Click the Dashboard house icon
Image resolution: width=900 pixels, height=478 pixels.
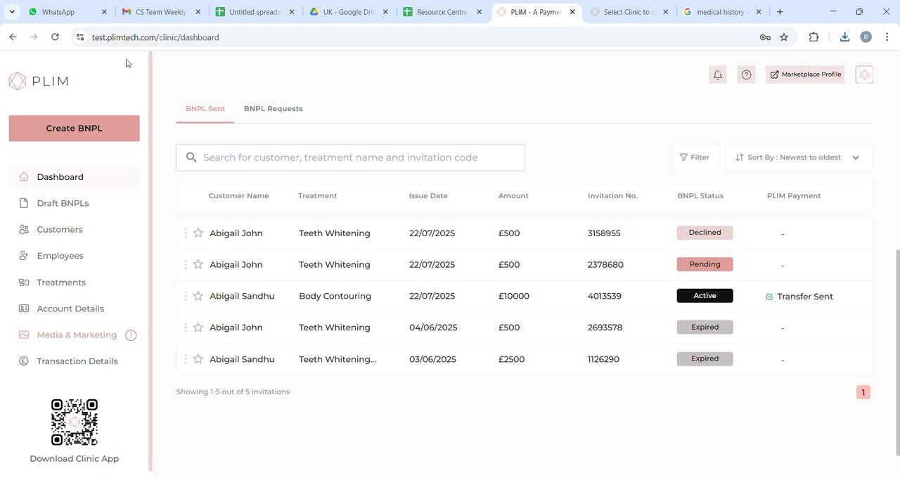24,177
